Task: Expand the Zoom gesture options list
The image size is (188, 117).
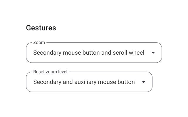Action: 94,53
